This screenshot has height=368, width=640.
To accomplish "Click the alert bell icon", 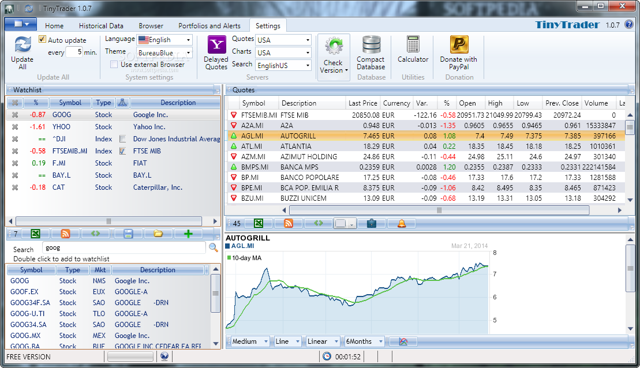I will (x=402, y=223).
